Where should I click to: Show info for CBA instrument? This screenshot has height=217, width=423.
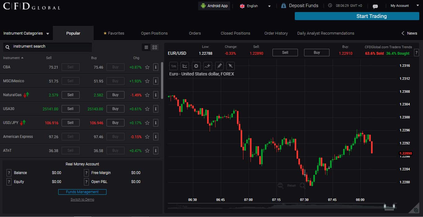coord(156,67)
